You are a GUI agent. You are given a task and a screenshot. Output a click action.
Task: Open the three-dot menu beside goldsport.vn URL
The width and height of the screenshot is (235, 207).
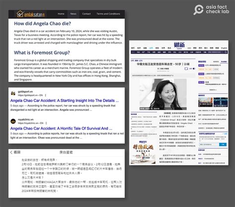coord(46,95)
